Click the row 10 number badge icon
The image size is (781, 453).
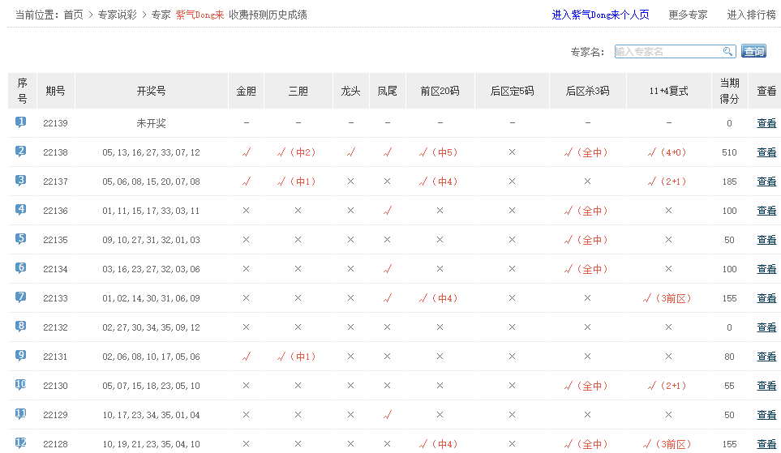(x=21, y=385)
